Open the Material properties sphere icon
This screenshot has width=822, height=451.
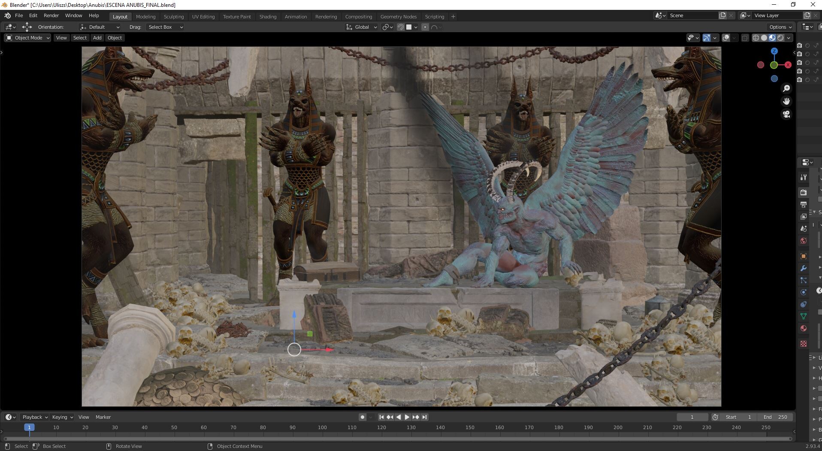click(804, 328)
